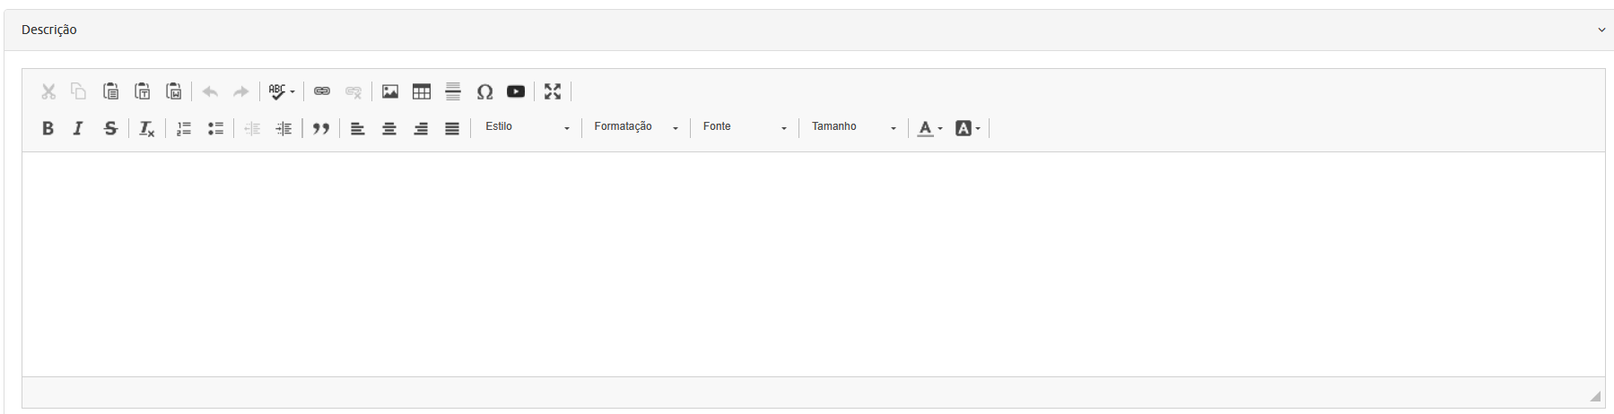This screenshot has height=414, width=1614.
Task: Insert a horizontal line
Action: 453,91
